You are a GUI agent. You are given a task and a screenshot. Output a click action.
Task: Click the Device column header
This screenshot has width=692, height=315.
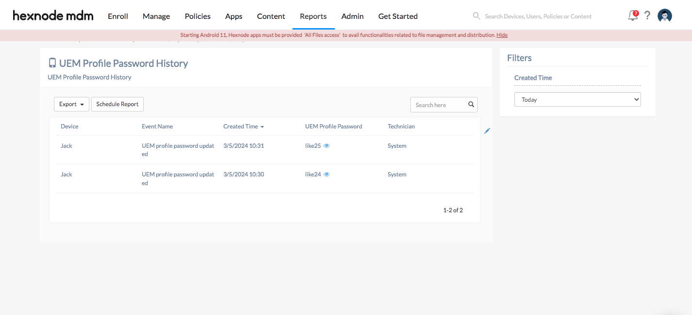[x=69, y=126]
